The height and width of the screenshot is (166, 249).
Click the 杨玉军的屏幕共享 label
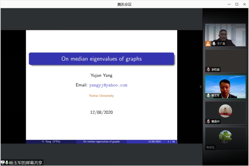26,162
